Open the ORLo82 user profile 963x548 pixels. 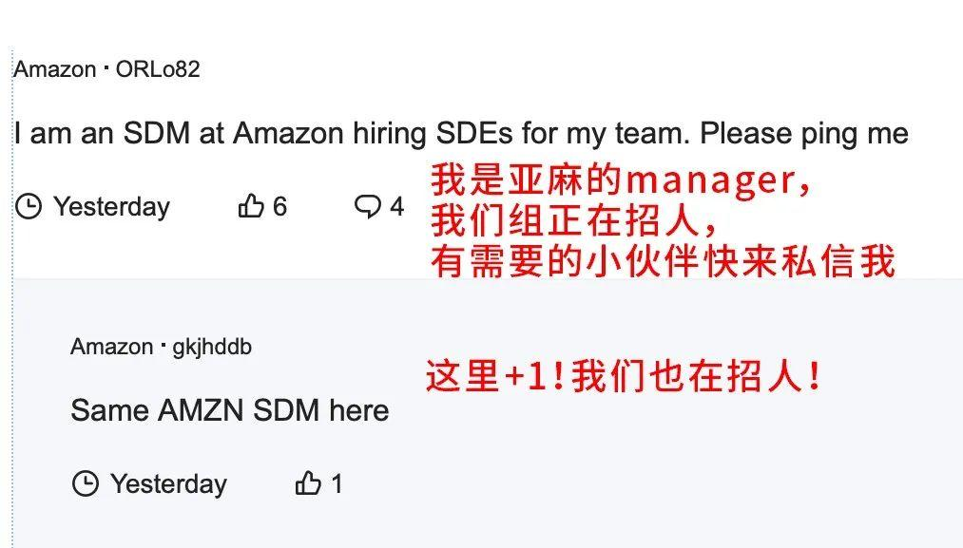158,69
